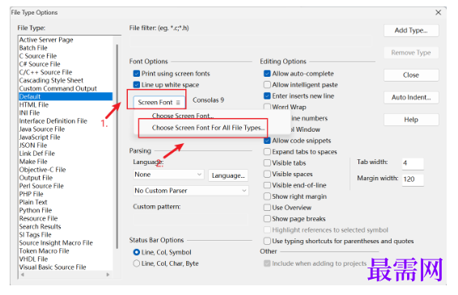Click the Language... button
The height and width of the screenshot is (295, 458).
[x=228, y=175]
